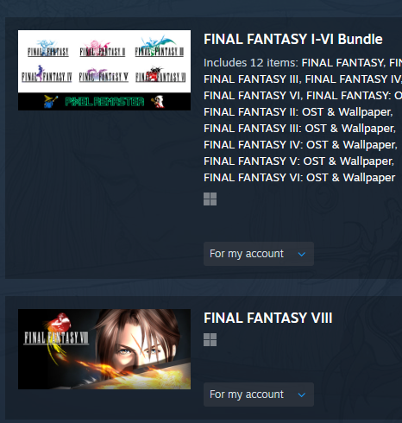402x423 pixels.
Task: Open the 'For my account' dropdown for FINAL FANTASY VIII
Action: coord(259,395)
